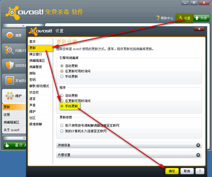This screenshot has height=177, width=212.
Task: Open 帮助中心 question mark icon
Action: click(158, 18)
